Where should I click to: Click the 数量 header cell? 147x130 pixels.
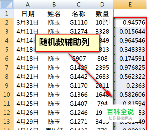tap(102, 13)
